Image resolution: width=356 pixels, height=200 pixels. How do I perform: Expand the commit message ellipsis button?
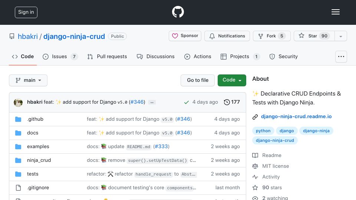click(152, 102)
